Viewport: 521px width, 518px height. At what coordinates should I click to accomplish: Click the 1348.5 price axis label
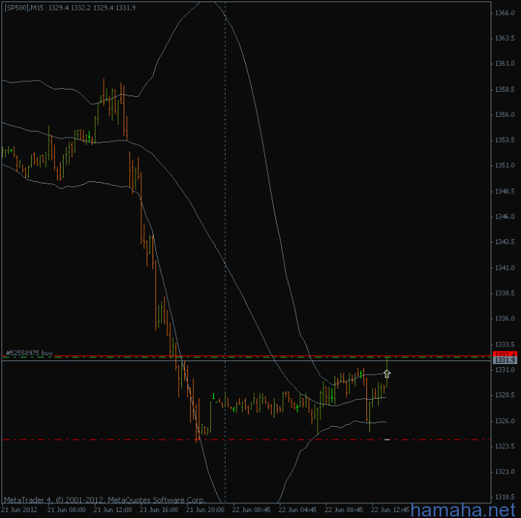click(505, 192)
